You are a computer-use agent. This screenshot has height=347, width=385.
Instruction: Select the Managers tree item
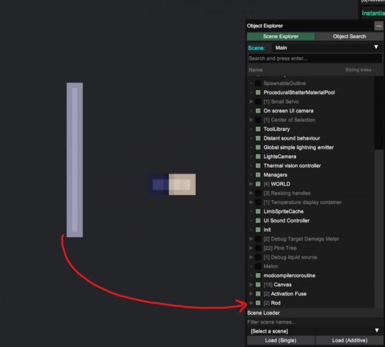coord(275,175)
